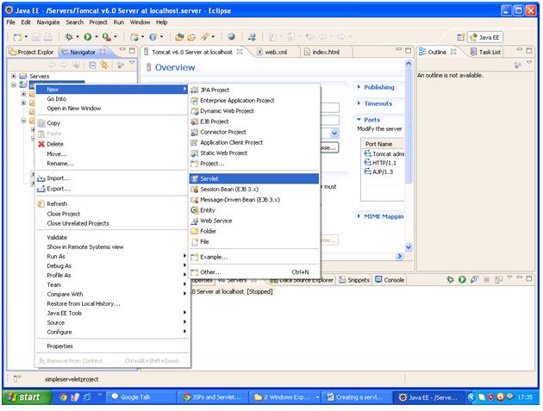Click the Open Web Browser globe icon

232,37
